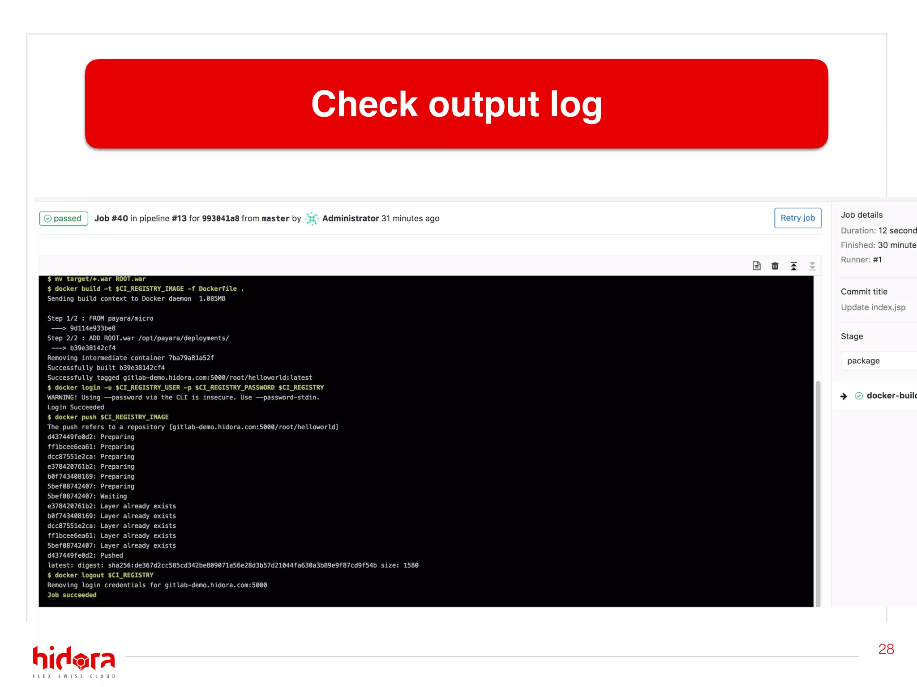Click the 'Job #40' heading text
The height and width of the screenshot is (687, 917).
[111, 218]
